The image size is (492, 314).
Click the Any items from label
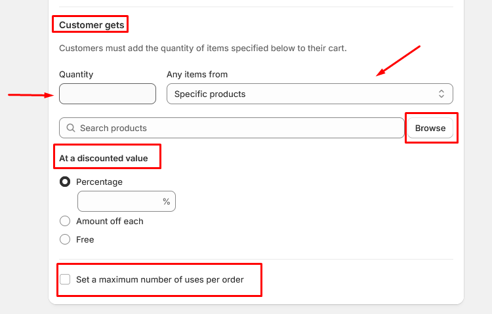197,74
